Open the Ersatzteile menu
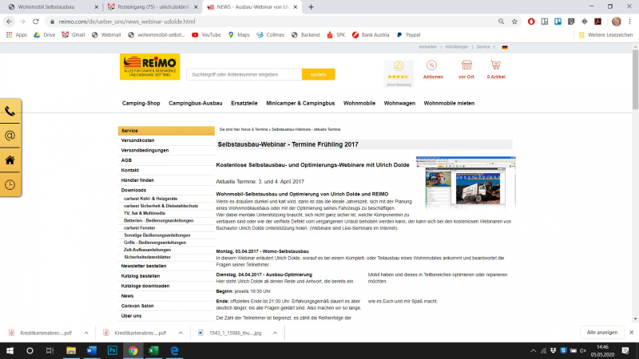Screen dimensions: 639x359 tap(244, 104)
